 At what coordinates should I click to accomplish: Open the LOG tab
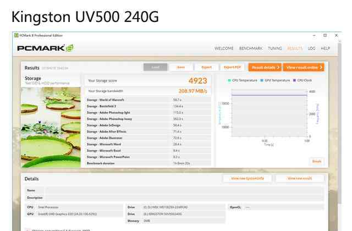tap(311, 48)
